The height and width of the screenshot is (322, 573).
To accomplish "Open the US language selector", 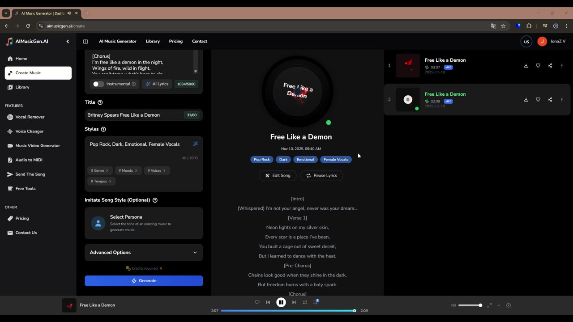I will [526, 42].
